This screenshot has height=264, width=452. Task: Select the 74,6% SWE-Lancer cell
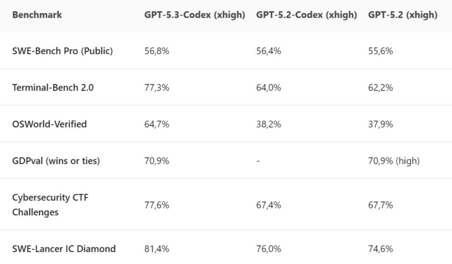(x=380, y=249)
